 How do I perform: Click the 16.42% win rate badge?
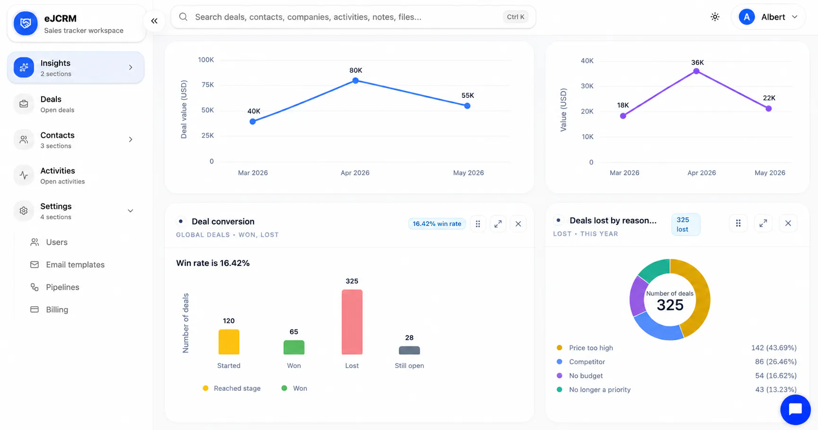[437, 224]
